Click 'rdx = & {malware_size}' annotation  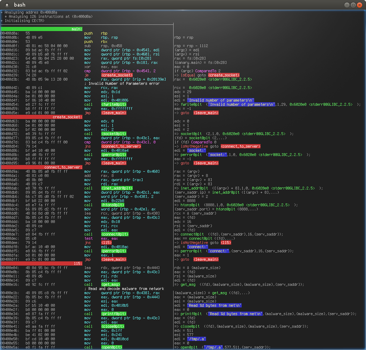(x=197, y=268)
